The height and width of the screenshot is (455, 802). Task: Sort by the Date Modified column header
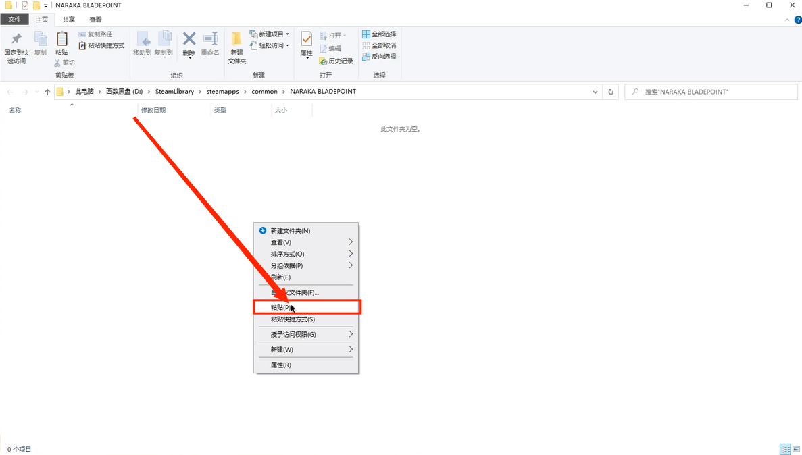click(174, 110)
